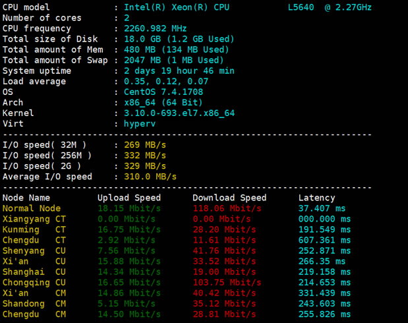408x323 pixels.
Task: Select the Normal Node row name
Action: tap(32, 208)
